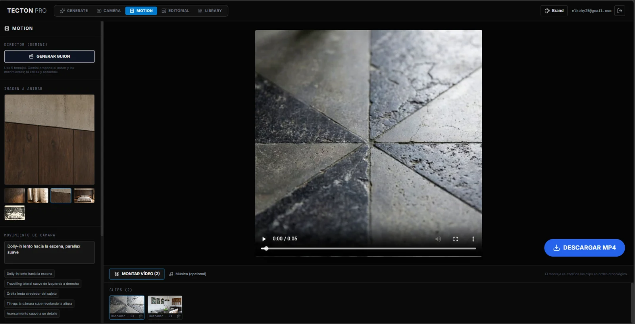Screen dimensions: 635x324
Task: Enter fullscreen on the video player
Action: (456, 239)
